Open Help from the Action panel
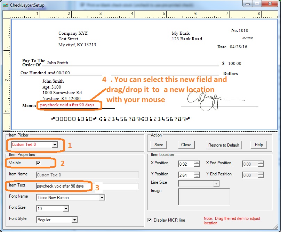The image size is (281, 232). point(259,145)
